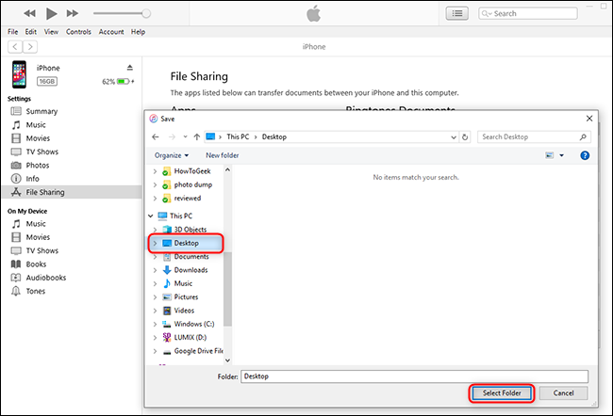The image size is (613, 416).
Task: Collapse the This PC tree node
Action: point(151,216)
